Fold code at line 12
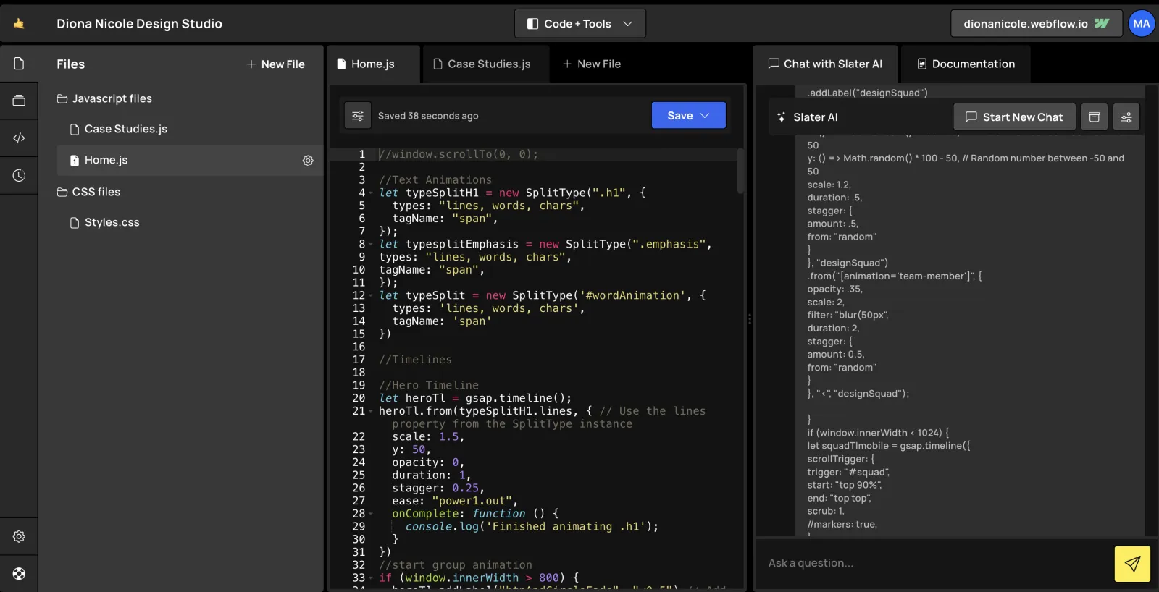The image size is (1159, 592). [371, 296]
